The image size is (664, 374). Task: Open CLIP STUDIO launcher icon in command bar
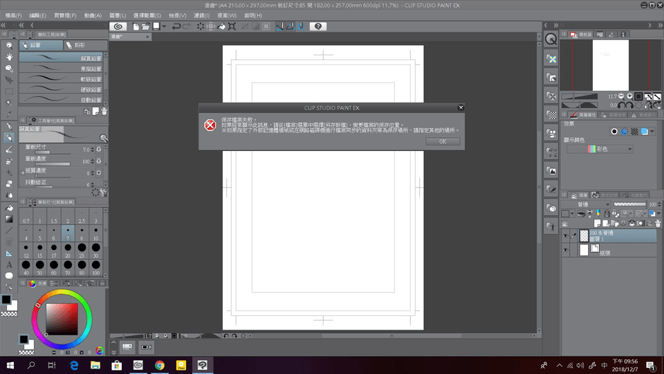(118, 26)
